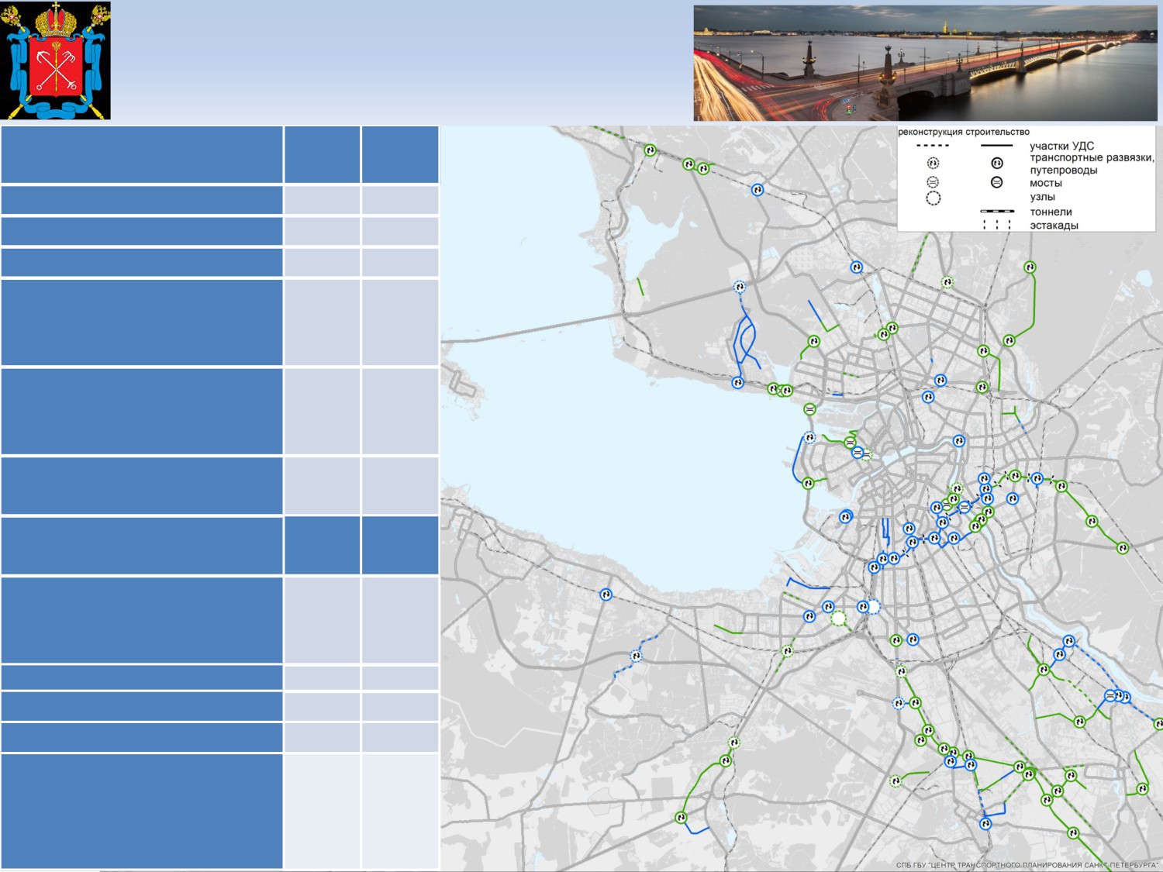The height and width of the screenshot is (872, 1163).
Task: Click the overpass dotted symbol in legend
Action: [997, 225]
